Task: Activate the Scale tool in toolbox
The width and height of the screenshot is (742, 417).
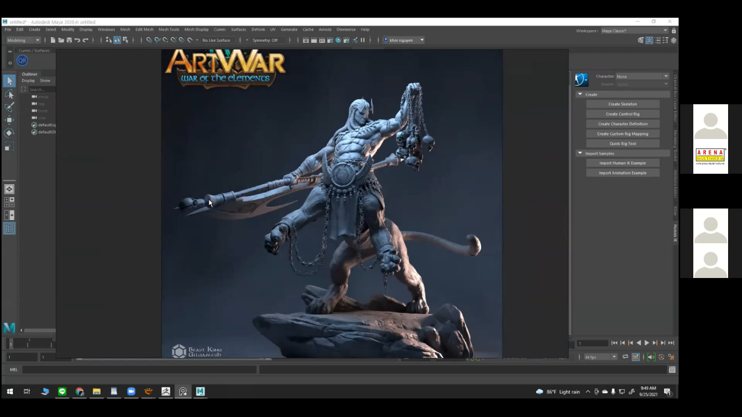Action: pos(9,147)
